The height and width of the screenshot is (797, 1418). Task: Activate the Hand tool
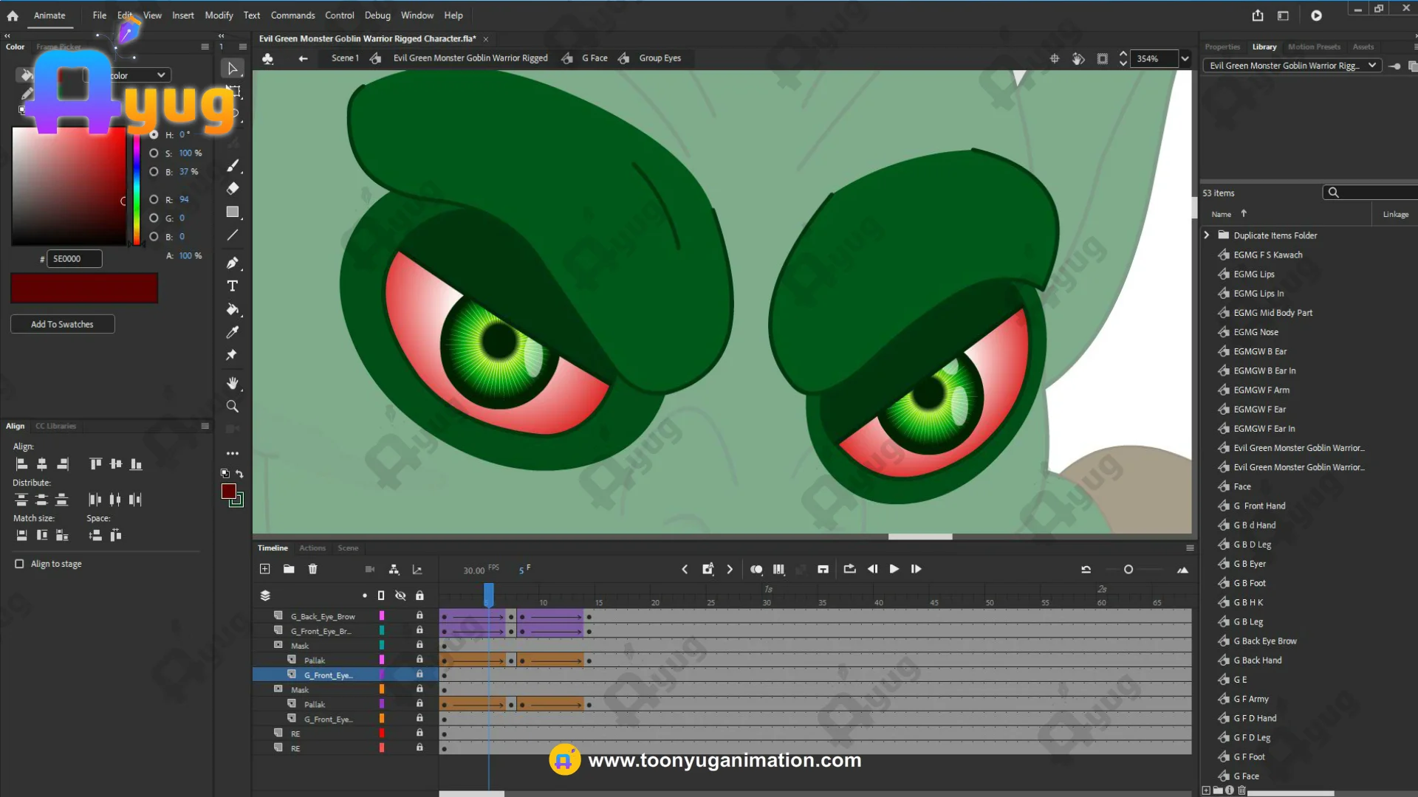(x=233, y=383)
